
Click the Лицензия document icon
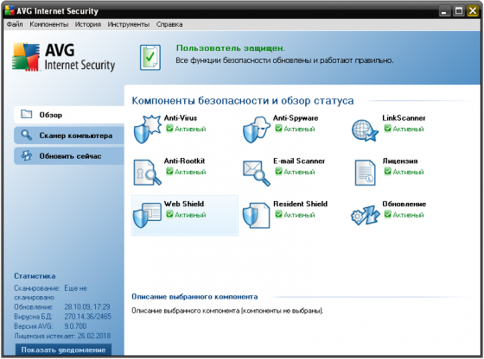[x=365, y=173]
